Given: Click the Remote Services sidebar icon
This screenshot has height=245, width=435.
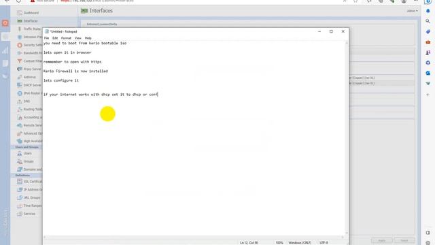Looking at the screenshot, I should click(20, 125).
